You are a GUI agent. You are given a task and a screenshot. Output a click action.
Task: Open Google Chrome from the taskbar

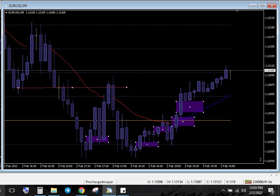(x=82, y=190)
